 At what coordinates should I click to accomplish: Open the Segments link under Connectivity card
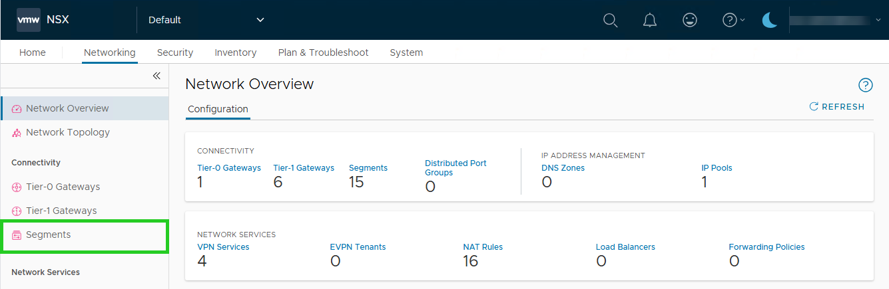[x=368, y=168]
